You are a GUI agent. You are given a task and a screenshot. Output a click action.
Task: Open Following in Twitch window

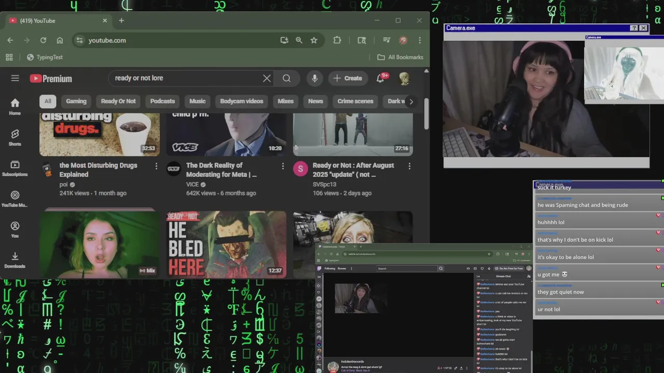pyautogui.click(x=330, y=268)
